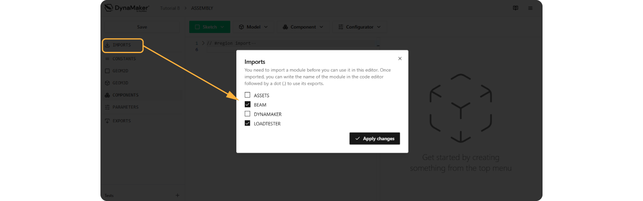The width and height of the screenshot is (643, 201).
Task: Click the Imports download icon in sidebar
Action: point(107,45)
